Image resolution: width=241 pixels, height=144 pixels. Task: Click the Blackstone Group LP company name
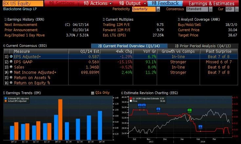[x=20, y=9]
